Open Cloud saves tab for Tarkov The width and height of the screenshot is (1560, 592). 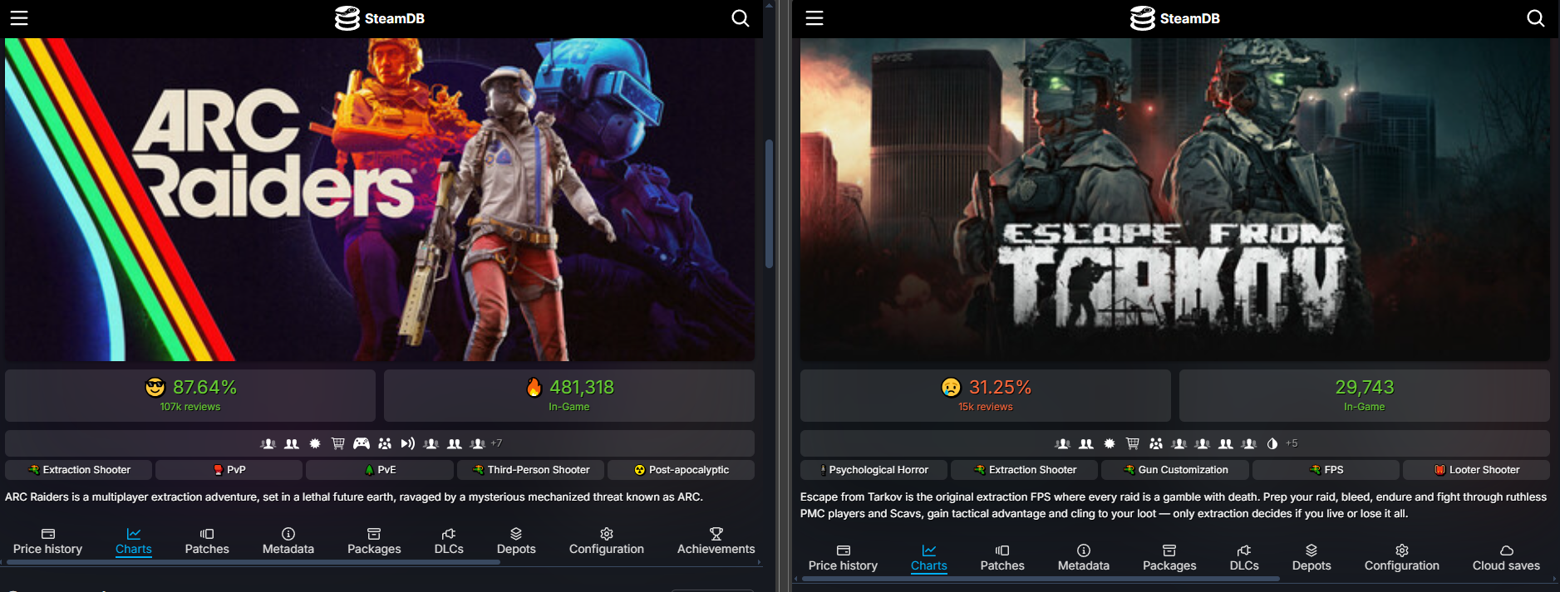click(x=1506, y=557)
